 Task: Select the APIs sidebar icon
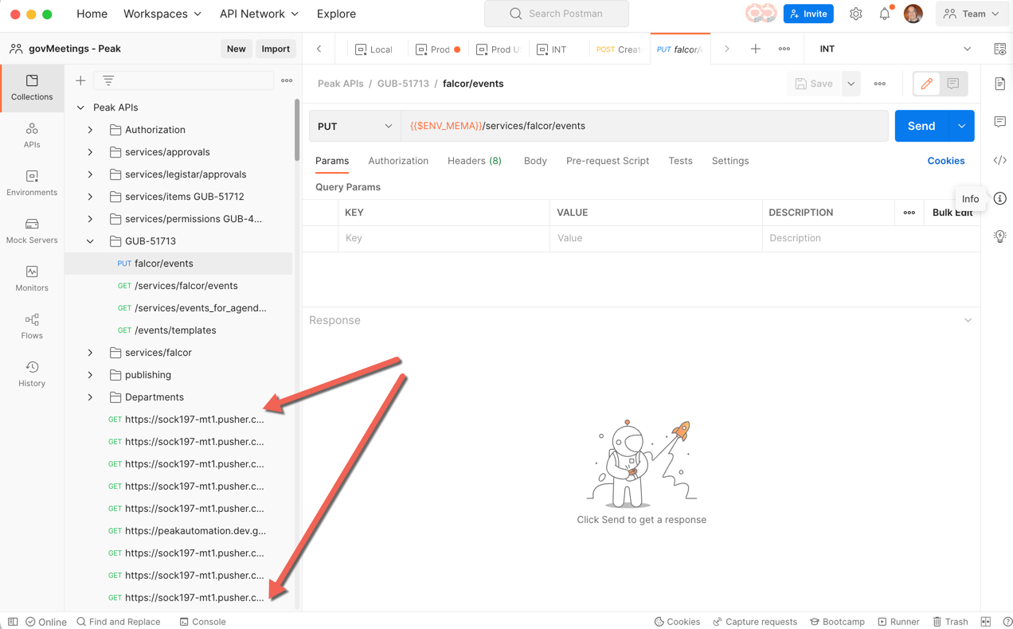[31, 135]
